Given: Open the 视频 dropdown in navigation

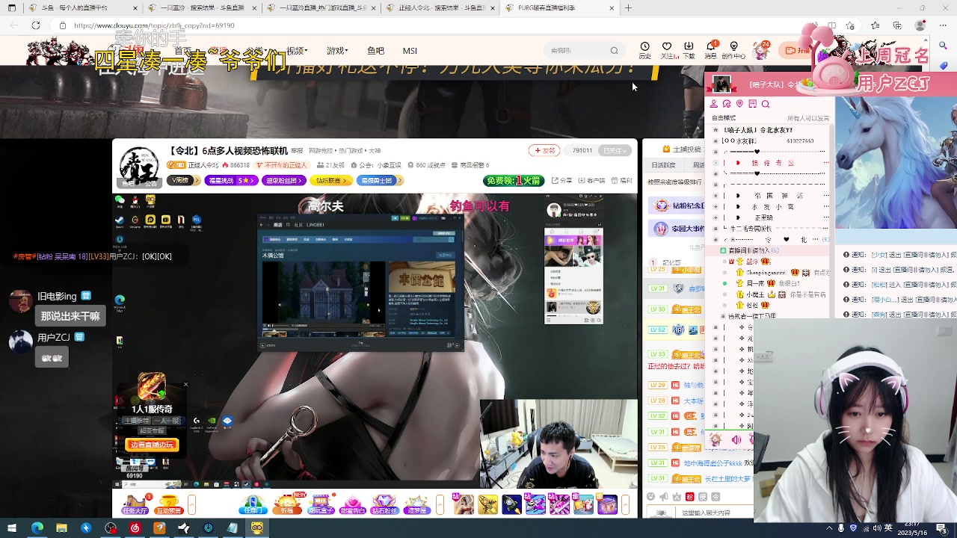Looking at the screenshot, I should (297, 51).
